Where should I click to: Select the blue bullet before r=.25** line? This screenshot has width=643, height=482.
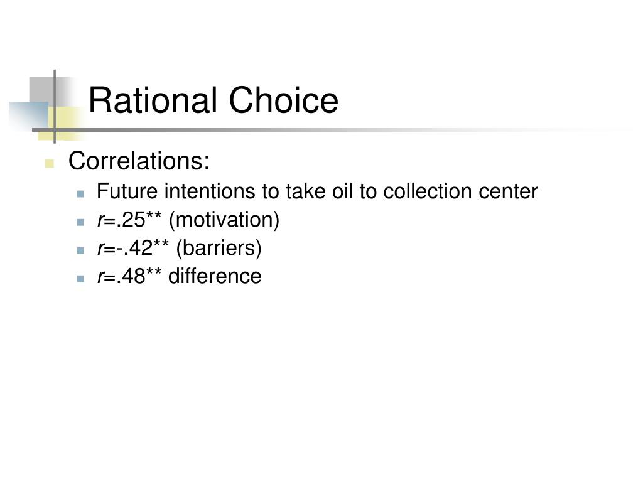[x=81, y=222]
